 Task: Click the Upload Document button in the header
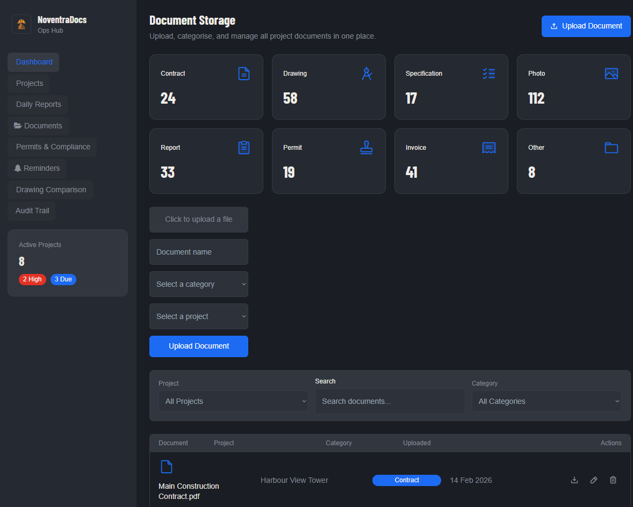point(586,26)
